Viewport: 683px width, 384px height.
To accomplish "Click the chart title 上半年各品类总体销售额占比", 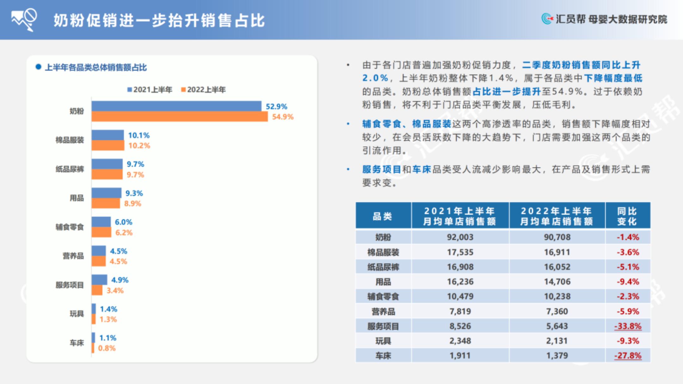I will coord(96,67).
